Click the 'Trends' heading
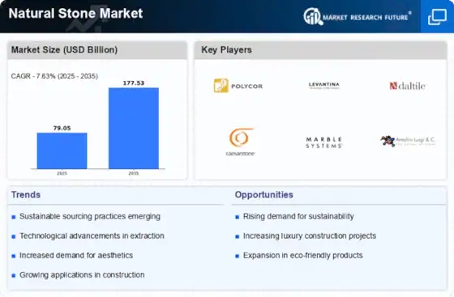This screenshot has height=297, width=454. [26, 195]
